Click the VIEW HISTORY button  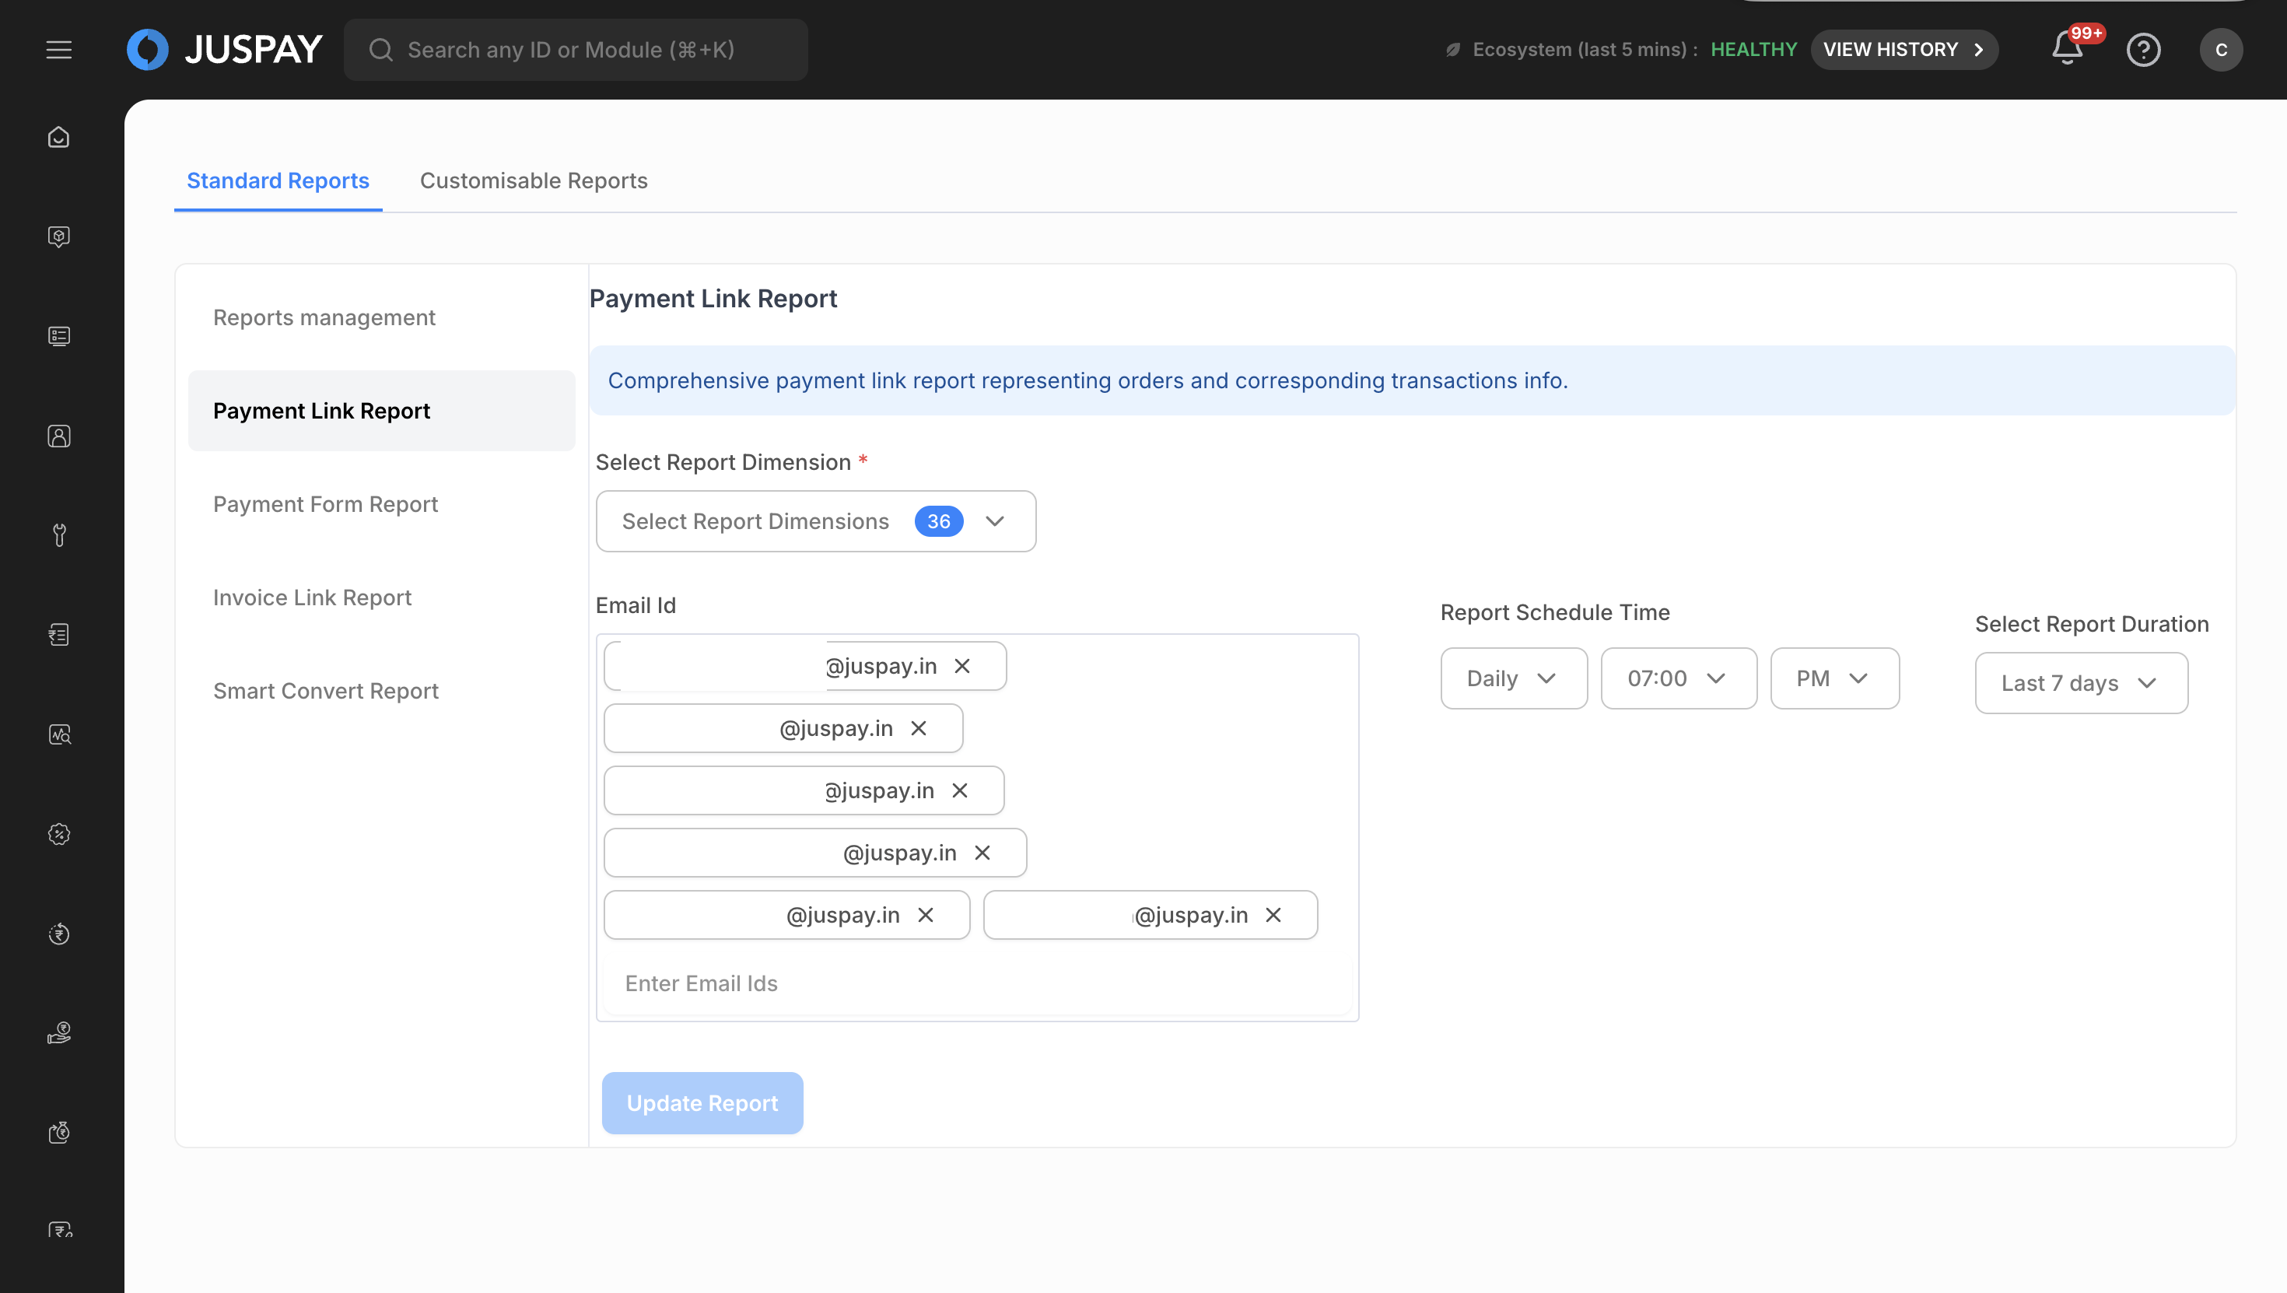[1903, 50]
